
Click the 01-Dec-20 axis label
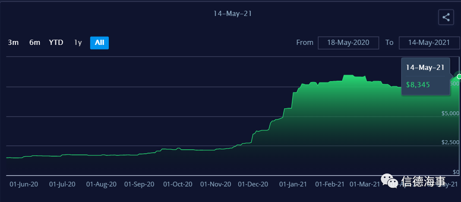point(253,184)
